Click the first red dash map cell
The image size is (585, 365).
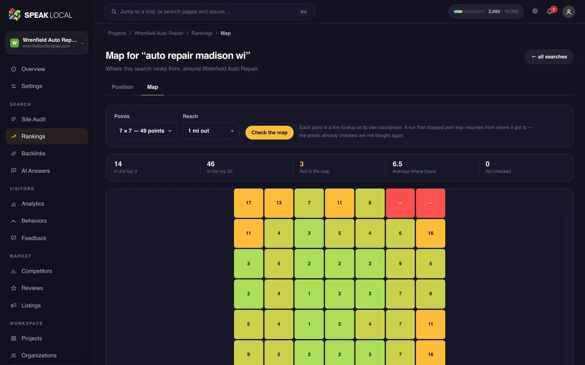coord(400,203)
